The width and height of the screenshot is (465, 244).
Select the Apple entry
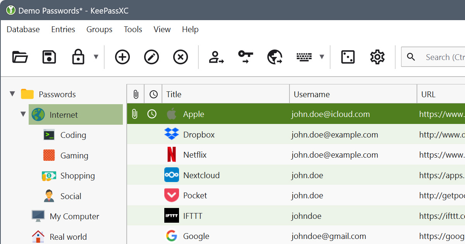296,114
